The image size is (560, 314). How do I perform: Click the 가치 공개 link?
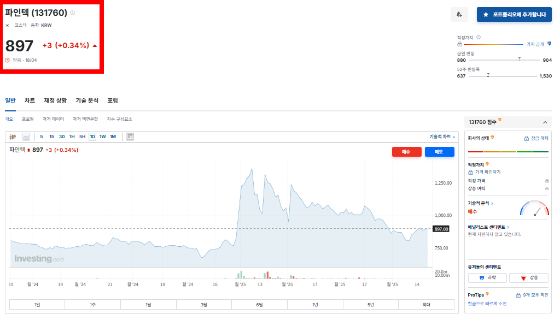click(535, 44)
